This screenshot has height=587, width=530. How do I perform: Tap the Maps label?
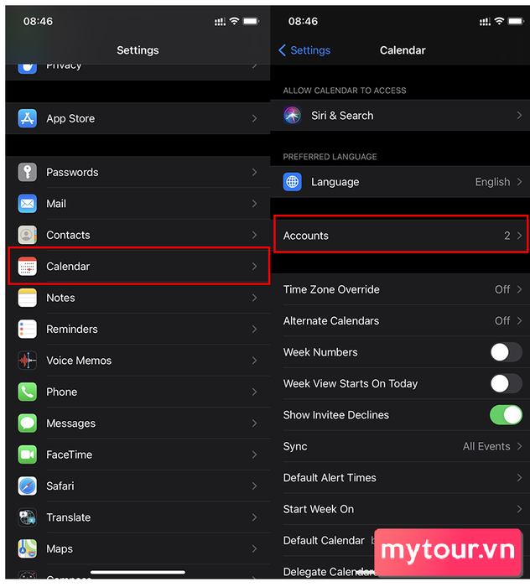(60, 549)
